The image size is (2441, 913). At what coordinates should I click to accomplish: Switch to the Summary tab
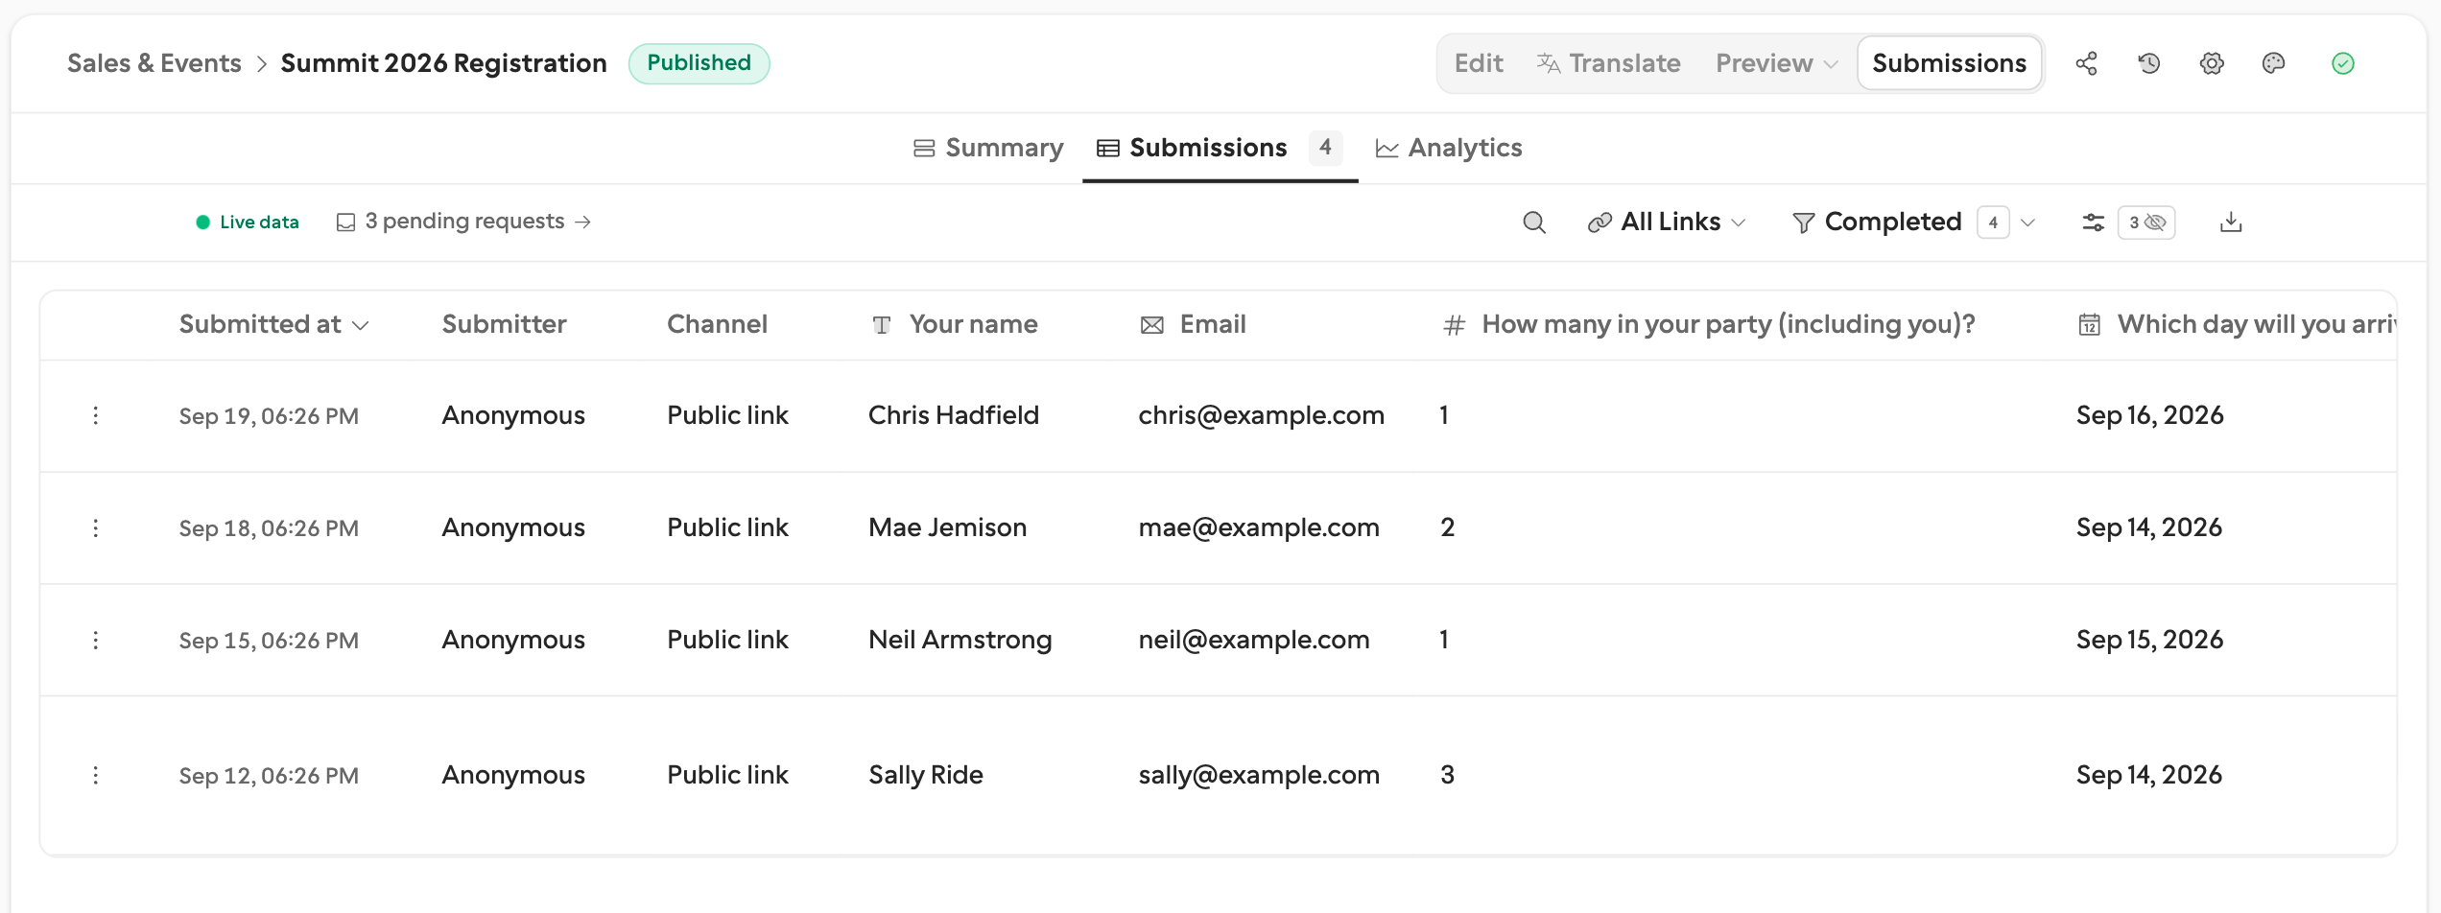pyautogui.click(x=988, y=148)
